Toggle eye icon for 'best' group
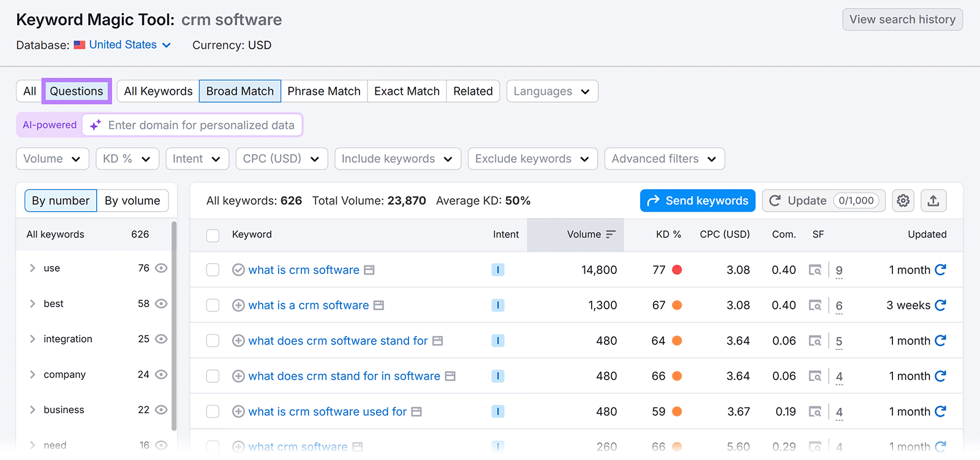The width and height of the screenshot is (980, 460). (x=161, y=303)
